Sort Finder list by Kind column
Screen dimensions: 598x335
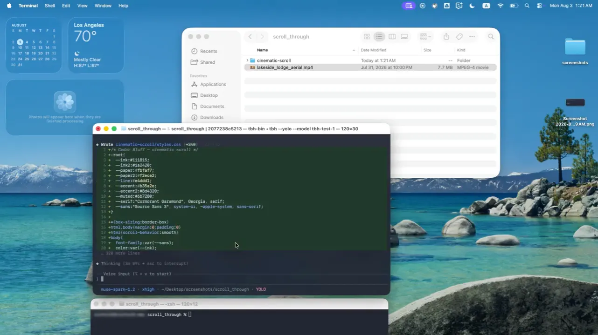(461, 50)
